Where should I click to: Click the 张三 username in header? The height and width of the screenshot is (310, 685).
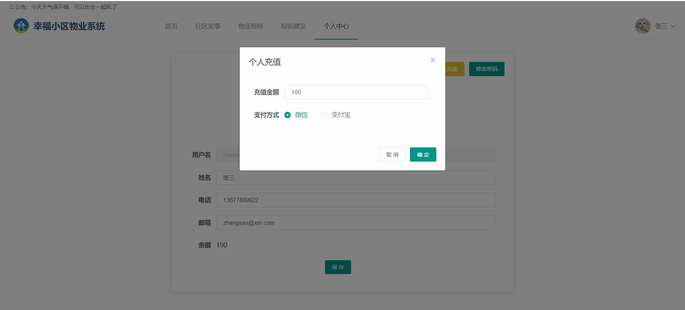tap(661, 26)
